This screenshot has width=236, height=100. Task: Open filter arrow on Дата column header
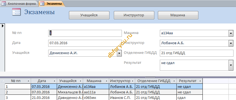tap(55, 81)
